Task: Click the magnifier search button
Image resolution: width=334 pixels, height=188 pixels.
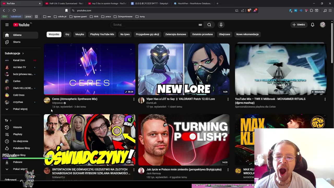Action: [x=209, y=25]
